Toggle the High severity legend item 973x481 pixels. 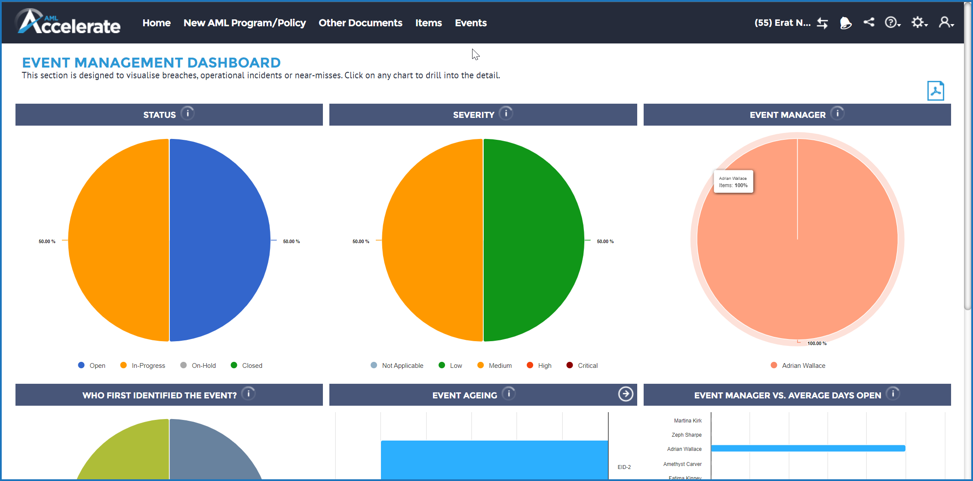[539, 365]
